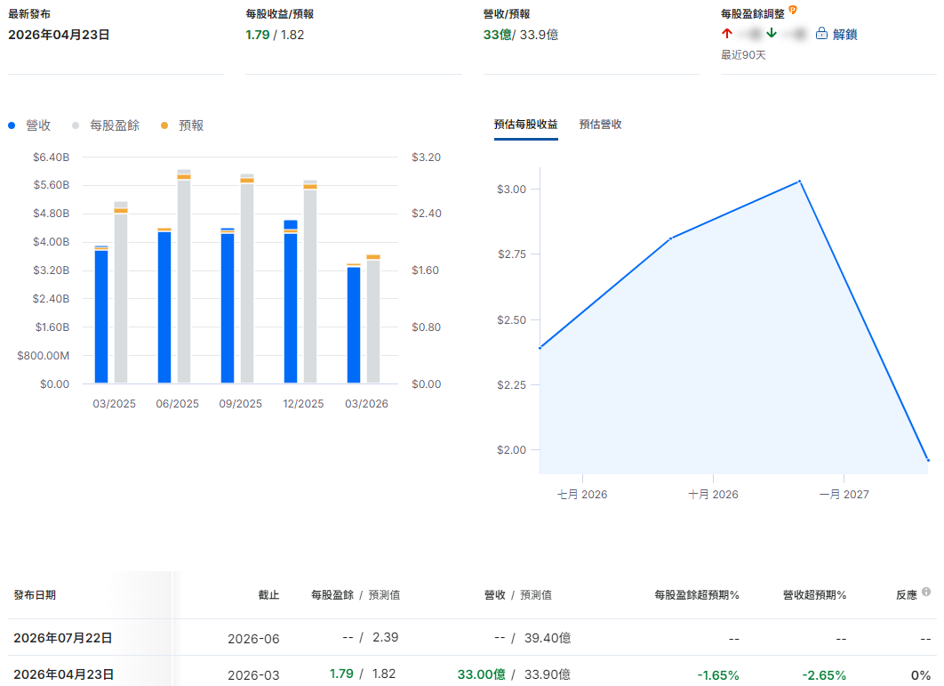Click the peak point of EPS forecast line
The image size is (944, 686).
click(x=799, y=181)
